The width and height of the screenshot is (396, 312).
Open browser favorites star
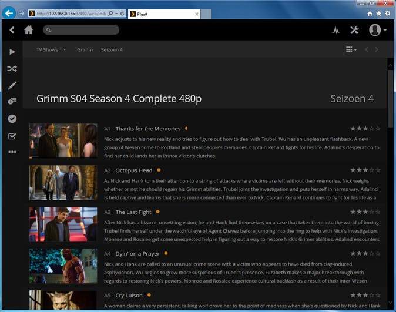click(378, 14)
